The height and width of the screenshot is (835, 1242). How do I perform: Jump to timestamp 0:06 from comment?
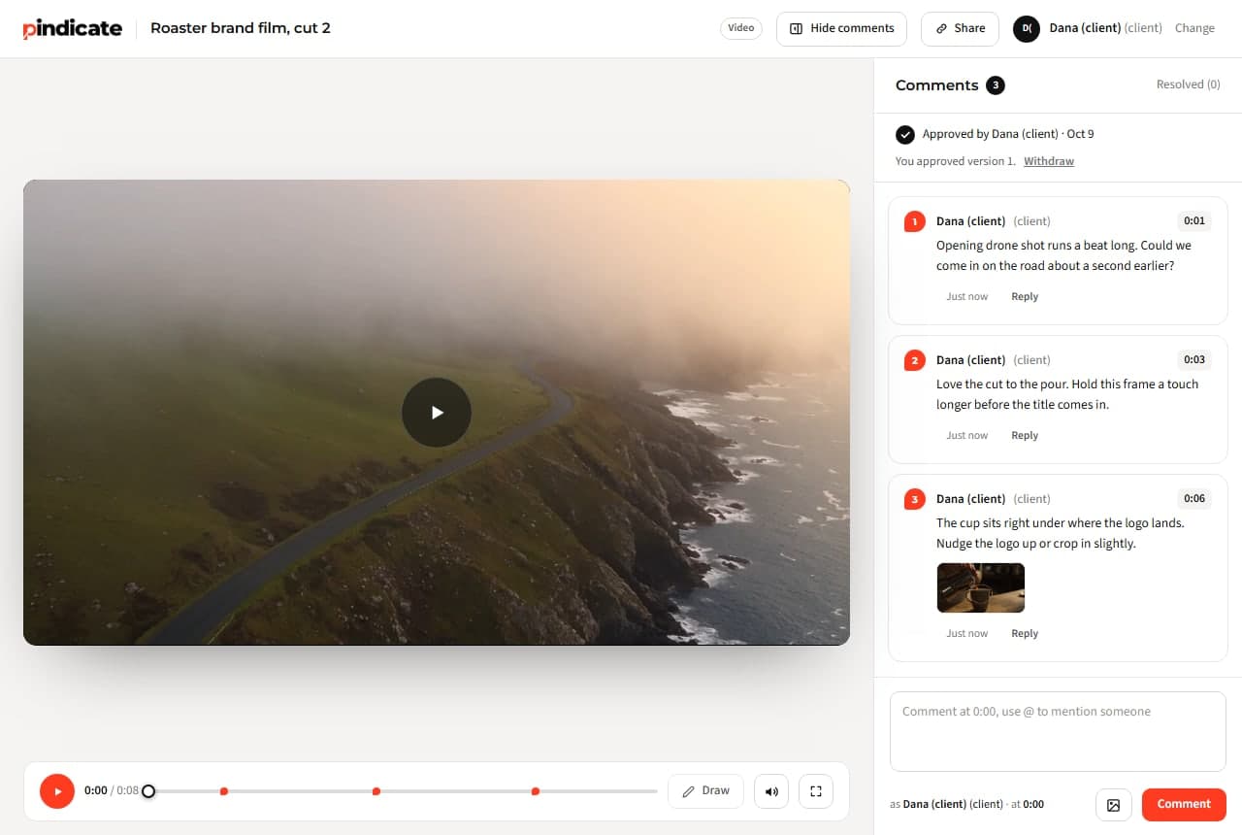coord(1194,499)
